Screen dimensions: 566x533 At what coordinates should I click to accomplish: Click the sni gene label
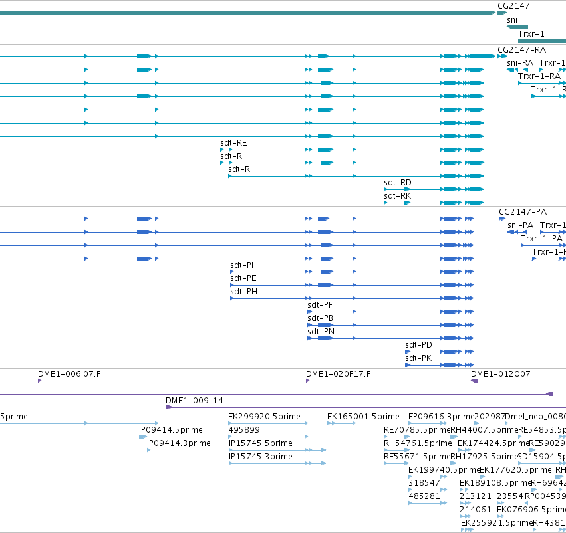(512, 20)
